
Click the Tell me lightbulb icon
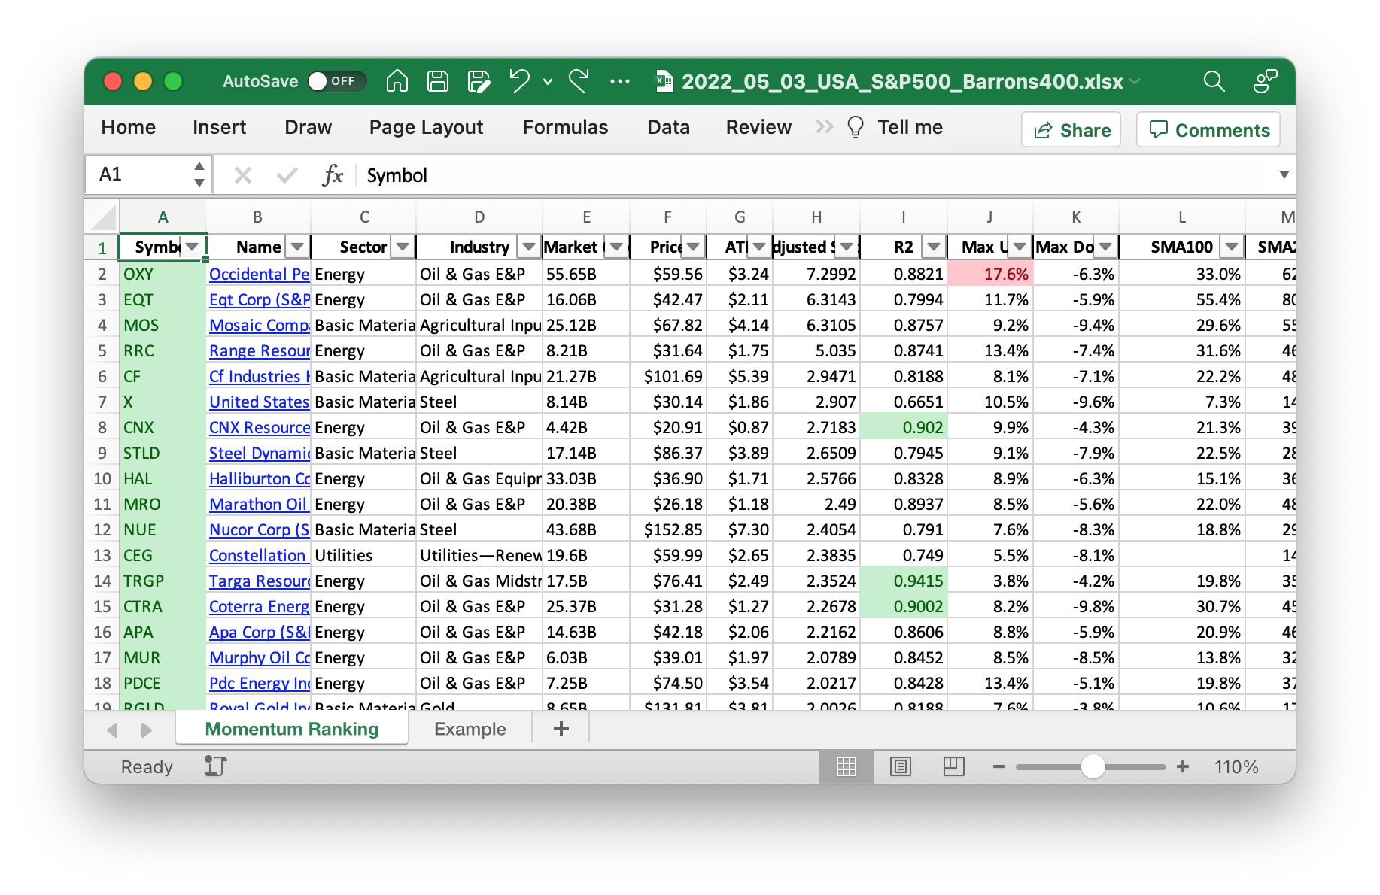pos(855,127)
